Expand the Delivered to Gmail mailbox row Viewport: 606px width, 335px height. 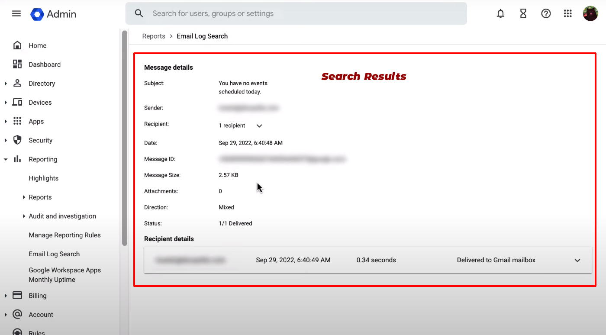pyautogui.click(x=577, y=260)
